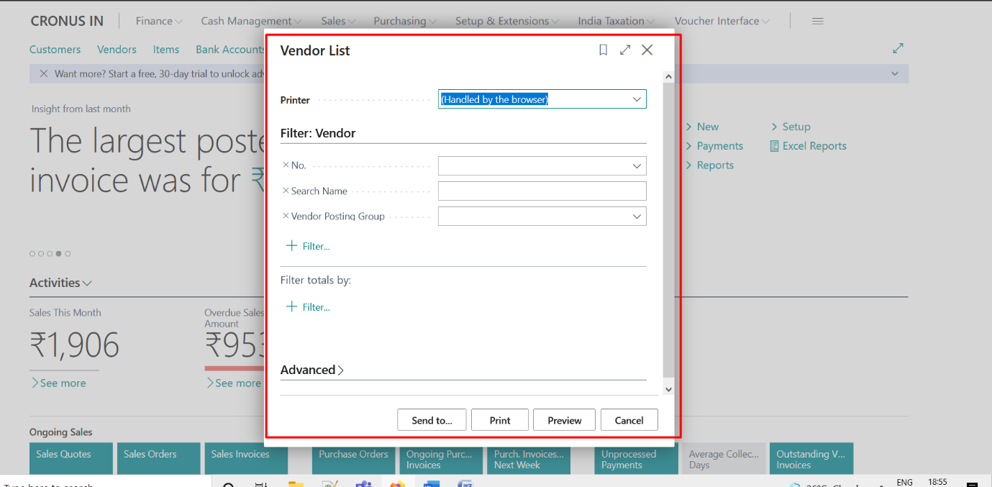The image size is (992, 487).
Task: Open Word from the taskbar
Action: (x=431, y=483)
